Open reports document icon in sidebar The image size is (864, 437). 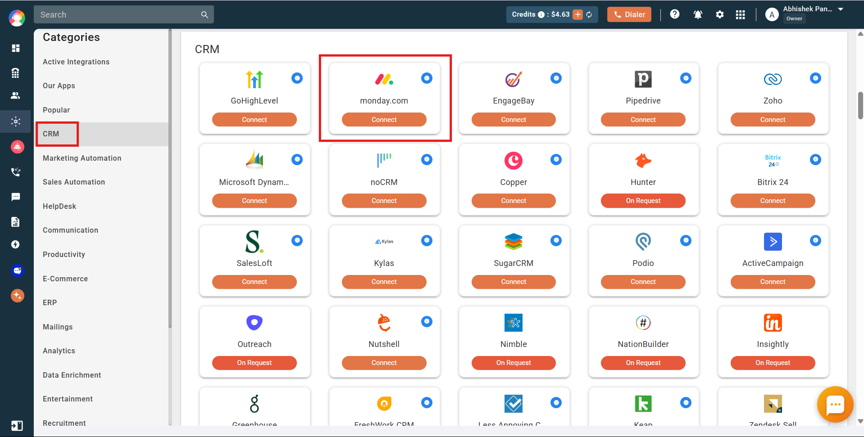(x=16, y=221)
